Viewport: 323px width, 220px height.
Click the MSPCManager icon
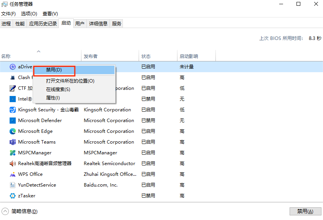(x=13, y=153)
